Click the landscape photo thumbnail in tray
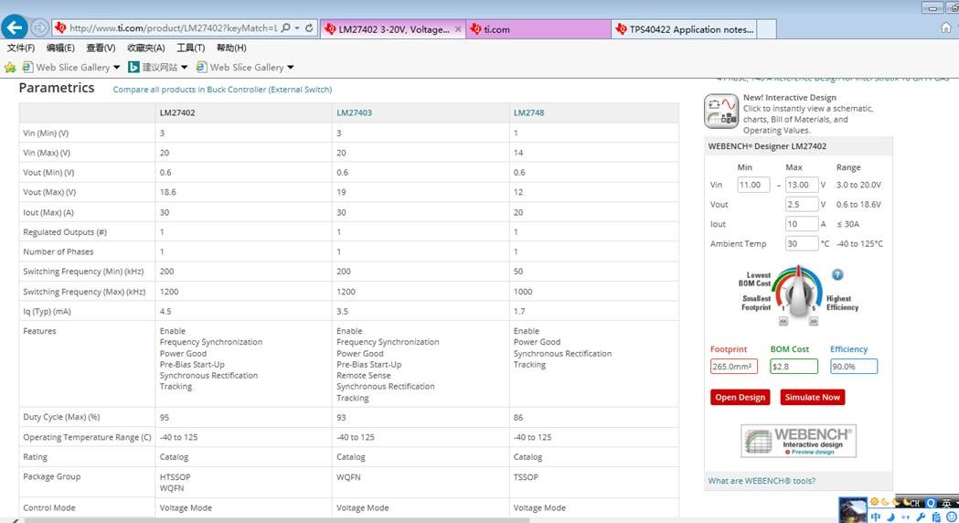Image resolution: width=959 pixels, height=523 pixels. point(853,510)
